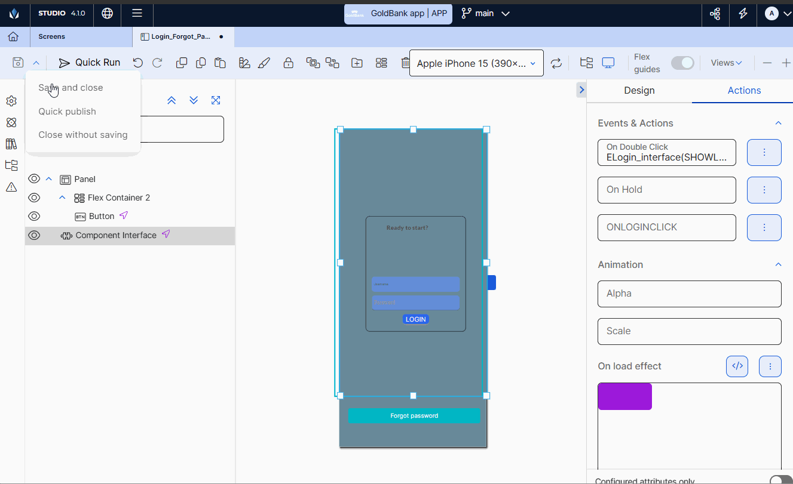The image size is (793, 484).
Task: Hide the Panel layer using its eye icon
Action: tap(34, 179)
